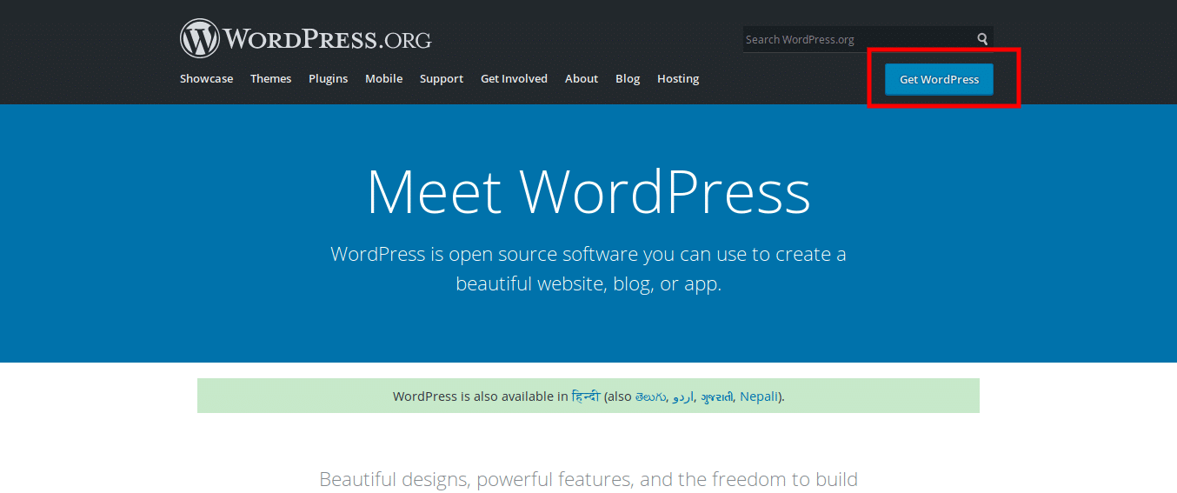Click the Get WordPress button
This screenshot has width=1177, height=493.
(939, 79)
